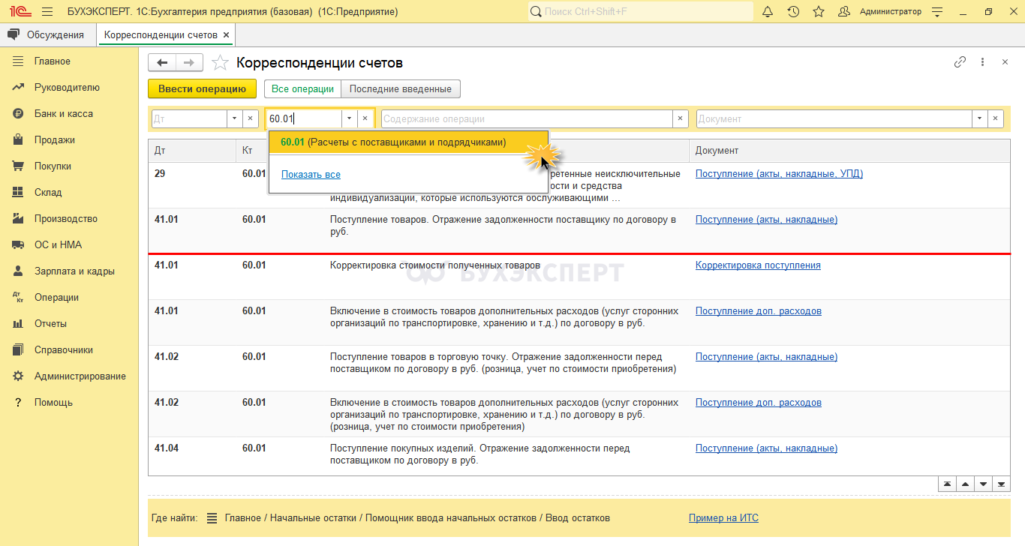
Task: Click Показать все in suggestion list
Action: pos(311,174)
